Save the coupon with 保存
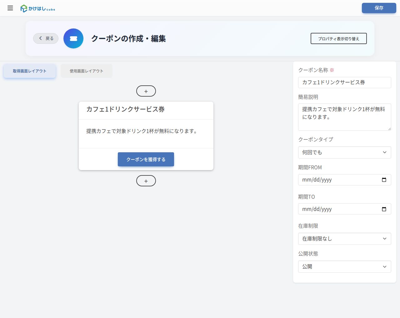 379,8
